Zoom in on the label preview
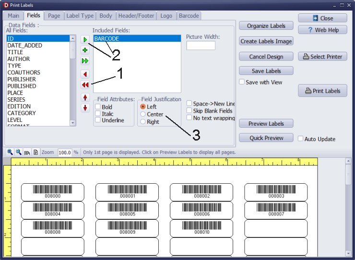355x260 pixels. [x=10, y=152]
